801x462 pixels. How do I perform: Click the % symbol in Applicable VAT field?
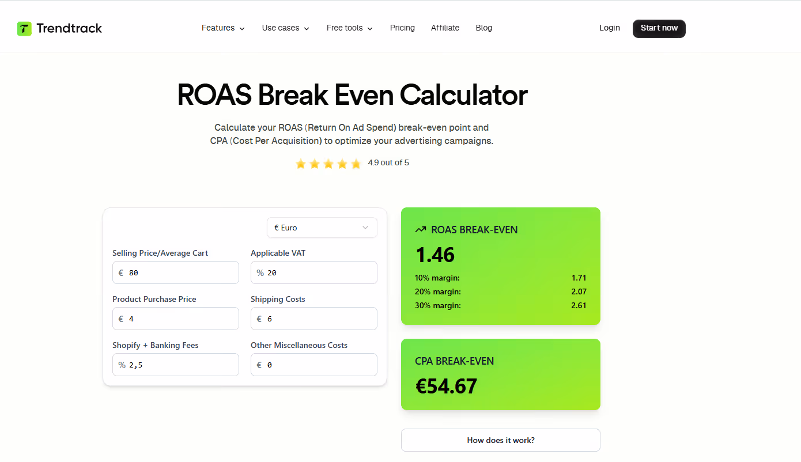coord(259,272)
